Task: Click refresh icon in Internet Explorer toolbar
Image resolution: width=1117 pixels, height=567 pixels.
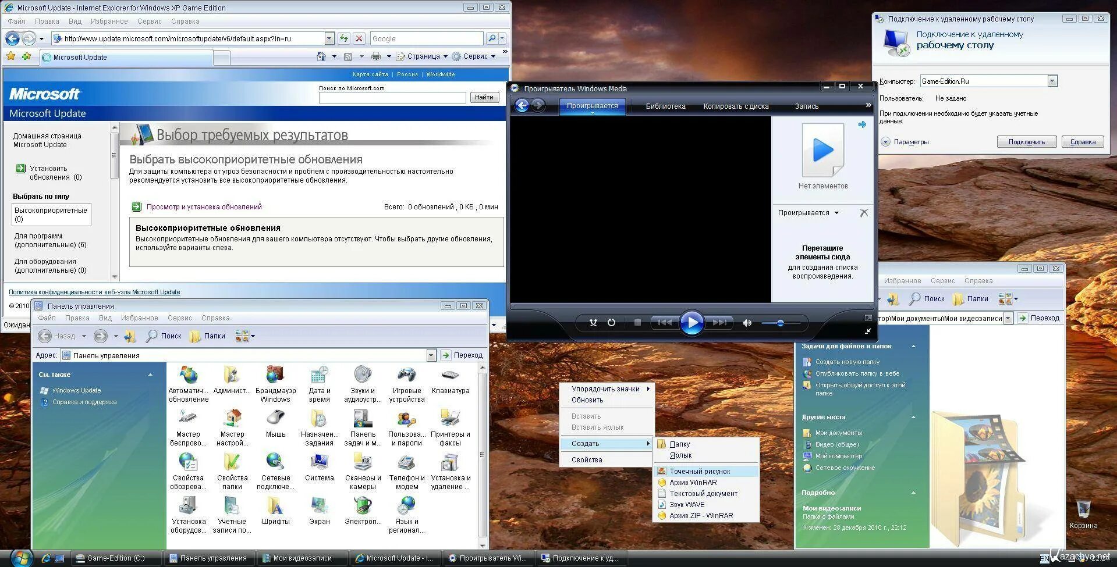Action: (x=344, y=38)
